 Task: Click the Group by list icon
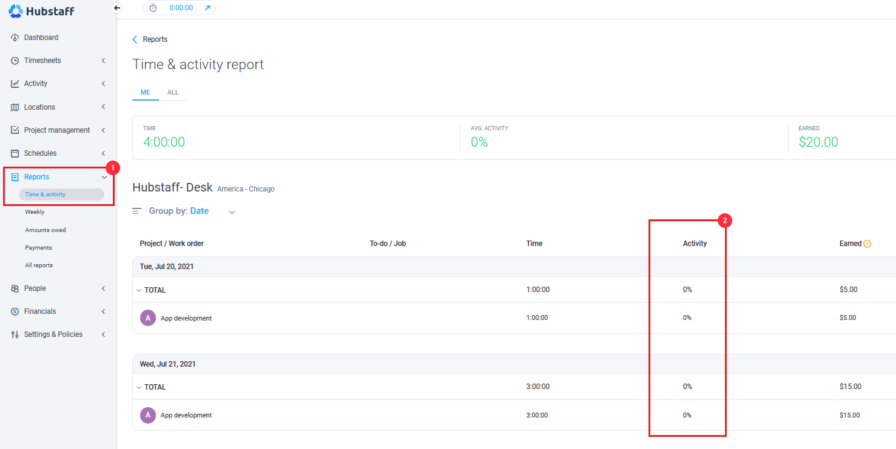pos(137,211)
